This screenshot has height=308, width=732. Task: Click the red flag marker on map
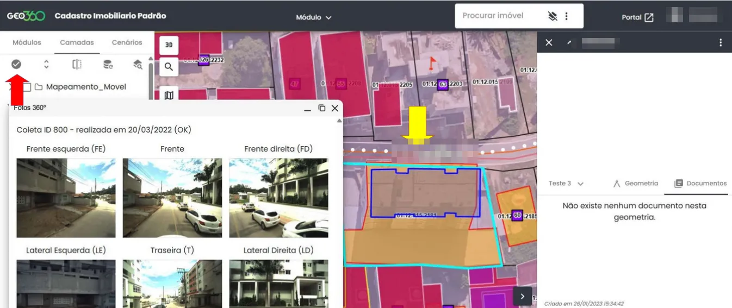(432, 63)
